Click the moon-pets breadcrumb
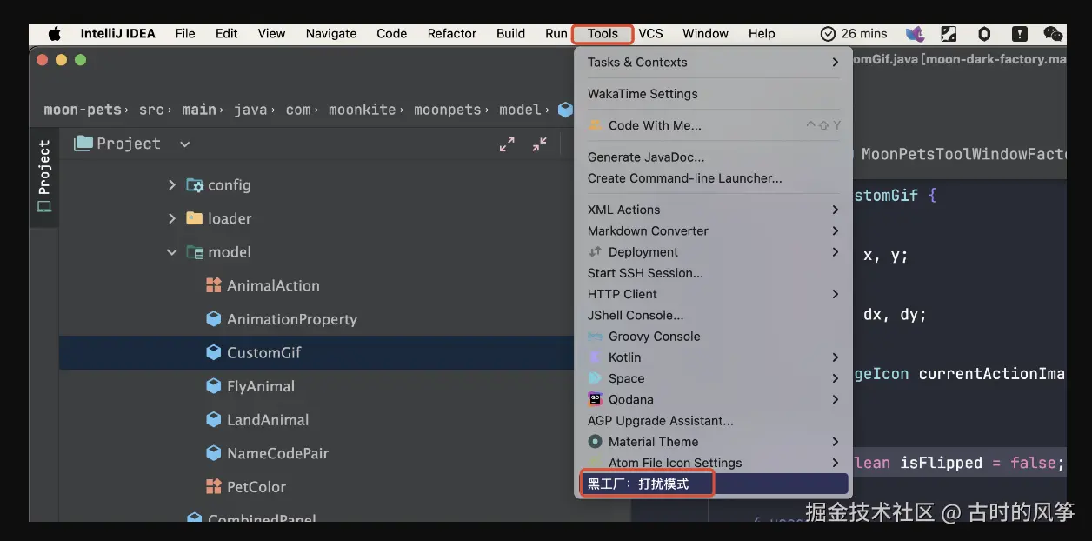This screenshot has height=541, width=1092. (83, 110)
